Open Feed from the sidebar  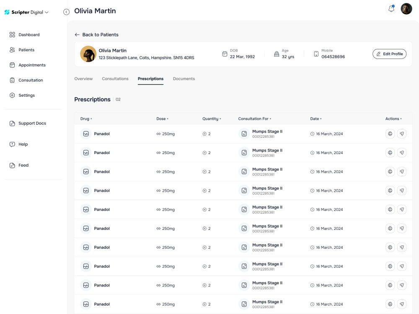19,165
